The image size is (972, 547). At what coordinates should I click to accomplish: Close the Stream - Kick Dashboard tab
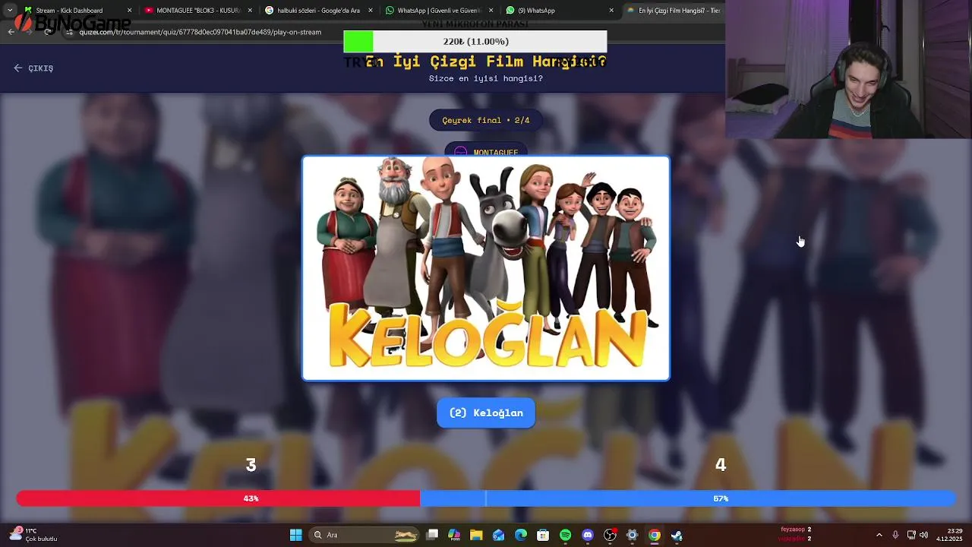129,11
